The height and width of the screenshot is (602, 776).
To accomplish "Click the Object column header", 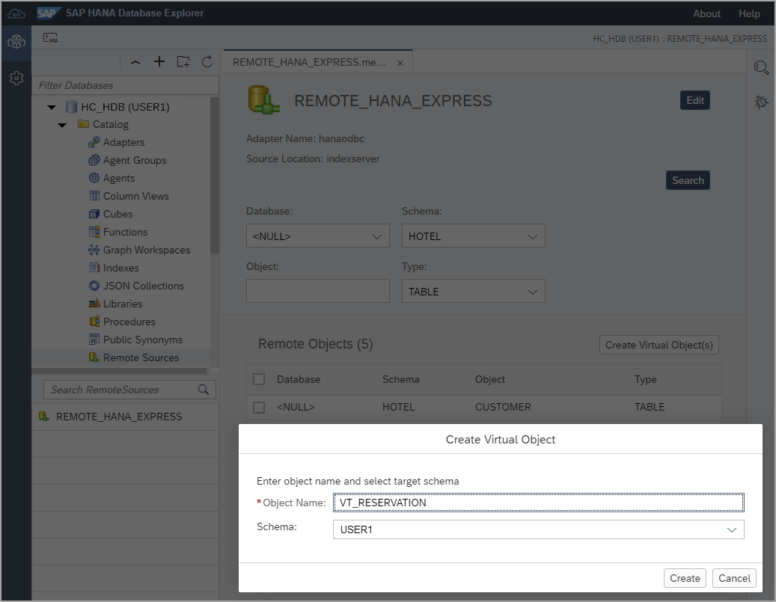I will pyautogui.click(x=490, y=379).
